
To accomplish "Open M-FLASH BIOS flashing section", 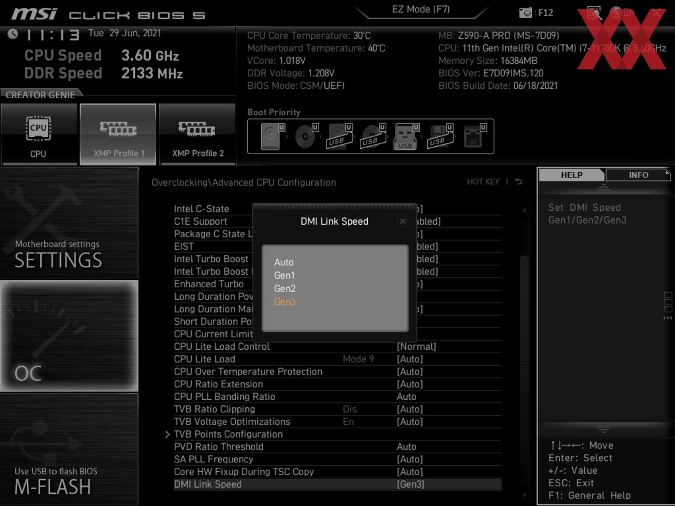I will (x=69, y=449).
